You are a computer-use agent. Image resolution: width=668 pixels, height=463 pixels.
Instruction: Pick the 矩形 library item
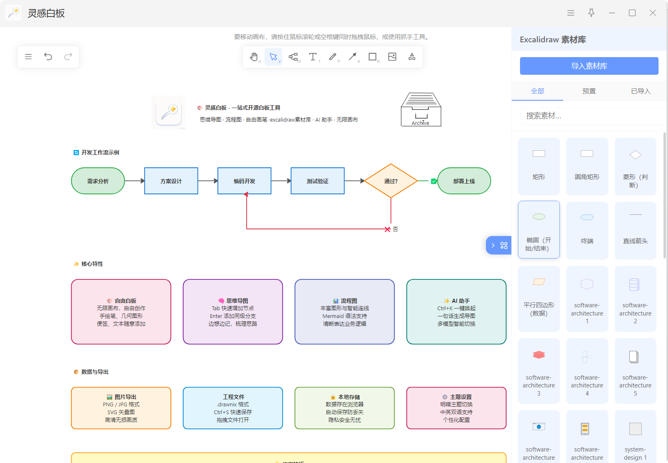[x=539, y=166]
